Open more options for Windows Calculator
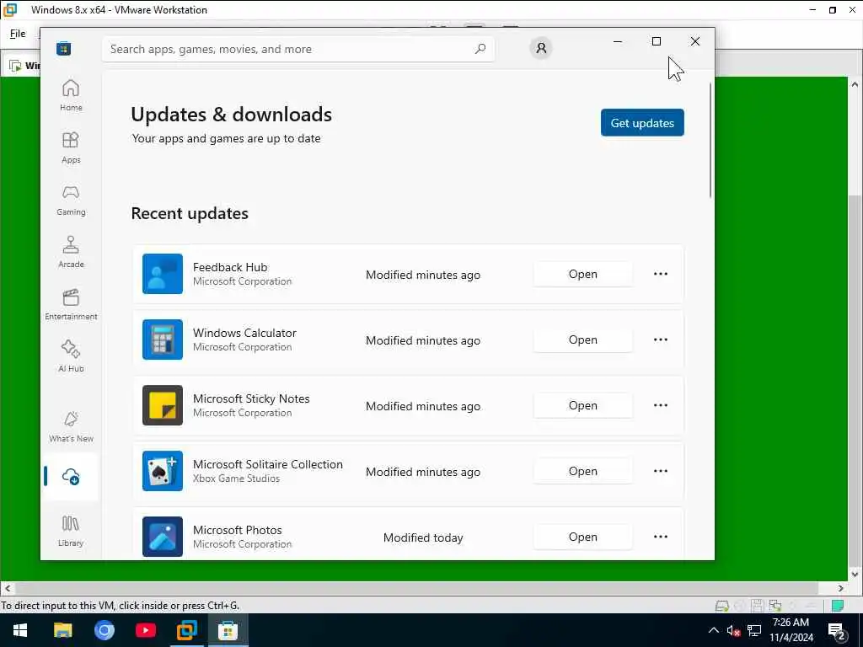This screenshot has width=863, height=647. click(x=661, y=340)
